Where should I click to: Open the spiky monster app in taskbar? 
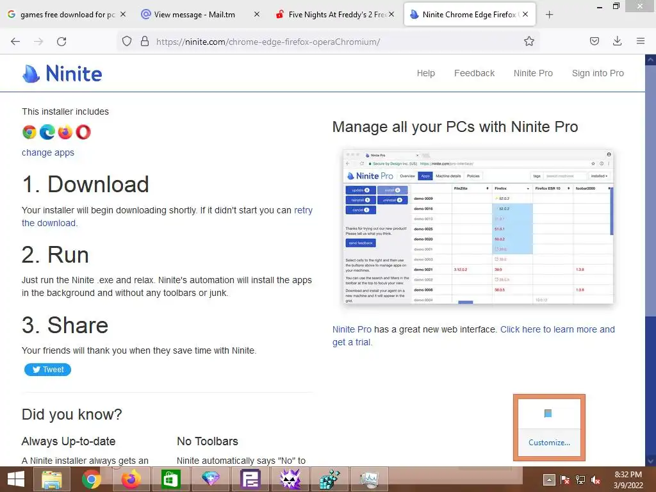pos(290,479)
